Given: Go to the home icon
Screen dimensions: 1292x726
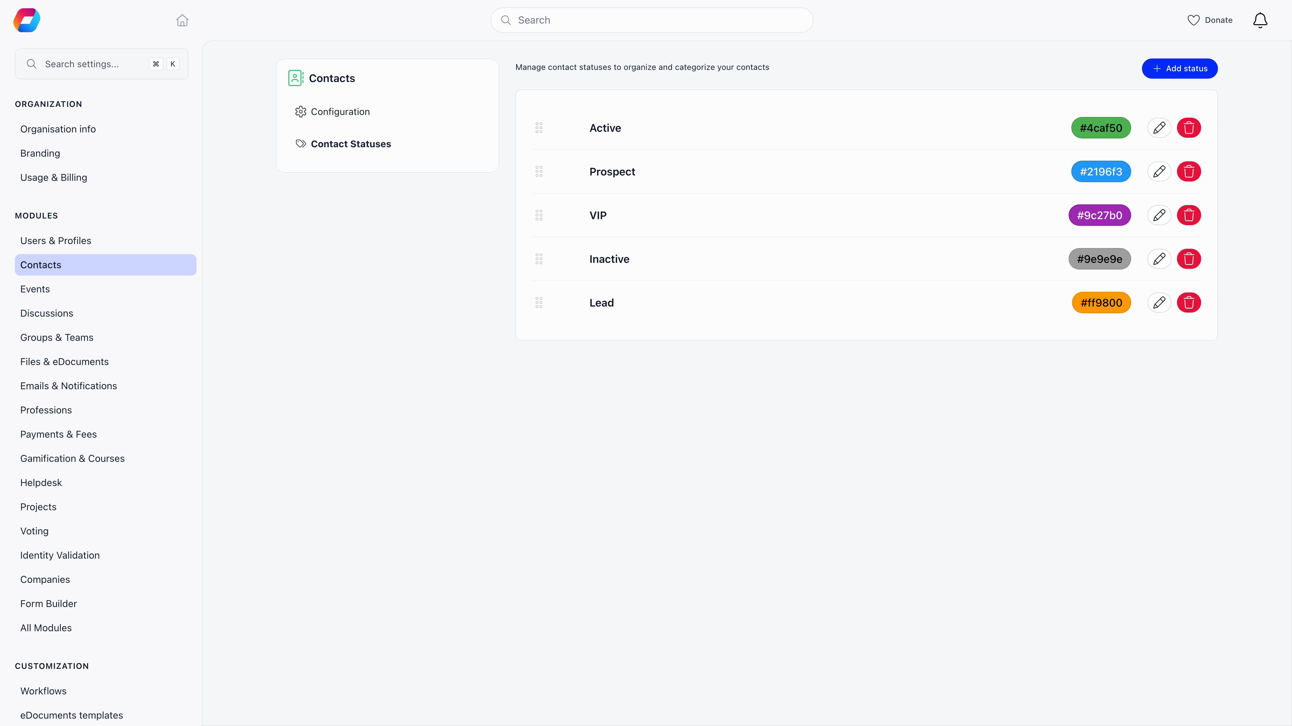Looking at the screenshot, I should [x=182, y=20].
